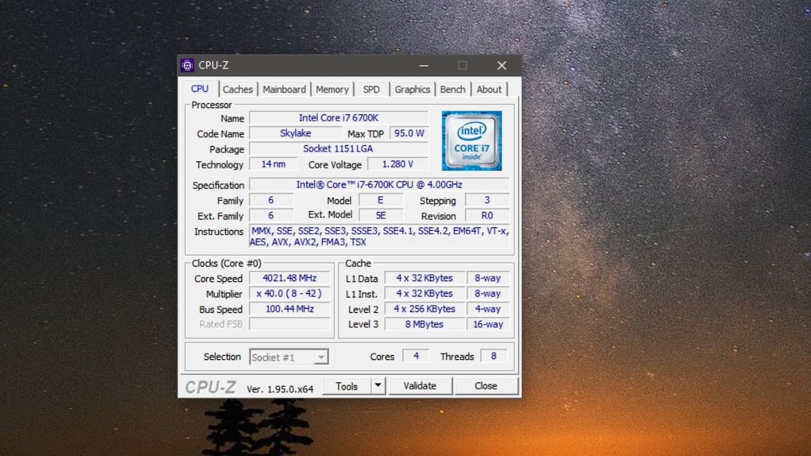Click the Intel Core i7 logo badge
Screen dimensions: 811x456
pyautogui.click(x=471, y=140)
